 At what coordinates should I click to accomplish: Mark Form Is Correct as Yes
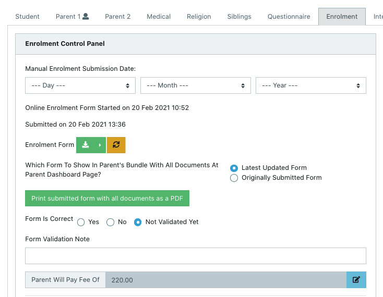coord(81,222)
